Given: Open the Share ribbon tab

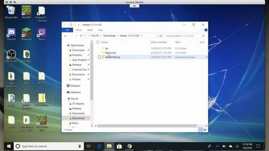Looking at the screenshot, I should tap(90, 30).
